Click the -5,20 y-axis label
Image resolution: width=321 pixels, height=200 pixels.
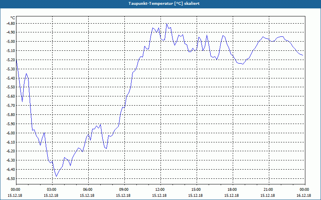pyautogui.click(x=11, y=60)
